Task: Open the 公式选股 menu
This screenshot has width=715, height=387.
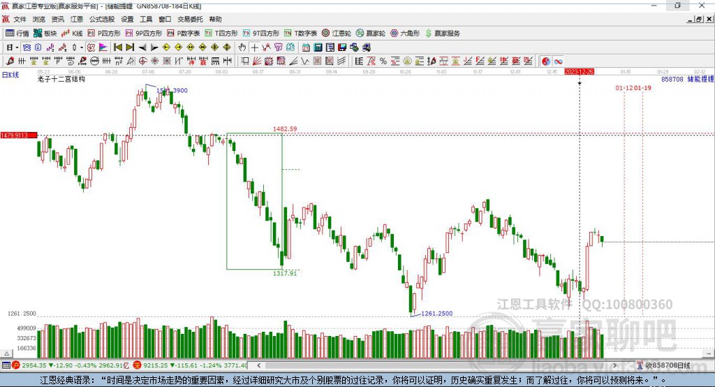Action: [x=102, y=19]
